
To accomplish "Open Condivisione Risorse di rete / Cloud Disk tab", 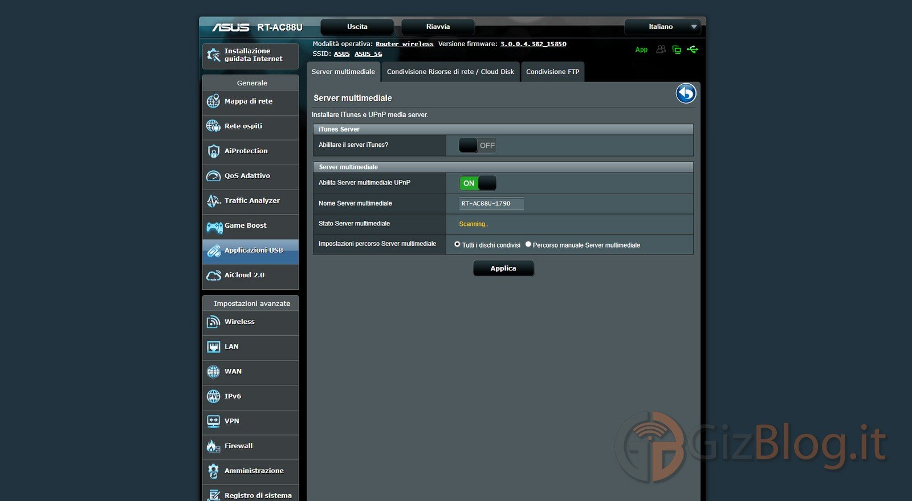I will pyautogui.click(x=450, y=72).
